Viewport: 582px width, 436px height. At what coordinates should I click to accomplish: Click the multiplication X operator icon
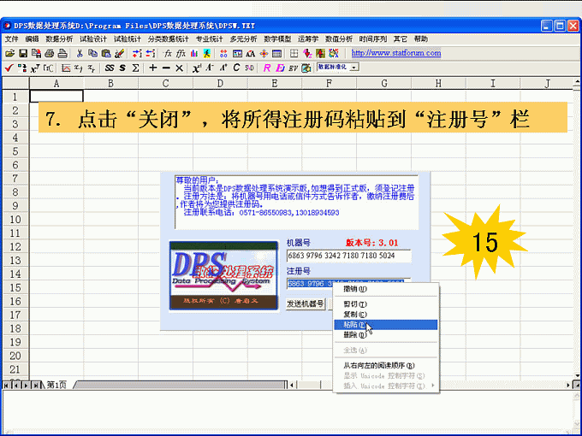point(179,68)
